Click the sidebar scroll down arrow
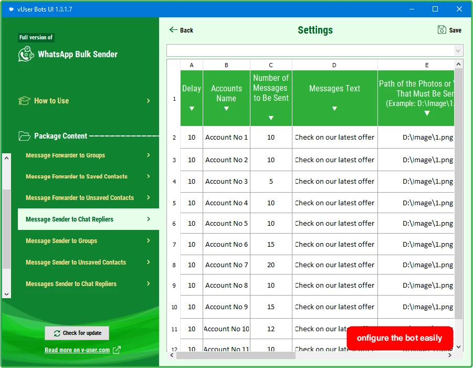Viewport: 473px width, 368px height. pyautogui.click(x=6, y=294)
